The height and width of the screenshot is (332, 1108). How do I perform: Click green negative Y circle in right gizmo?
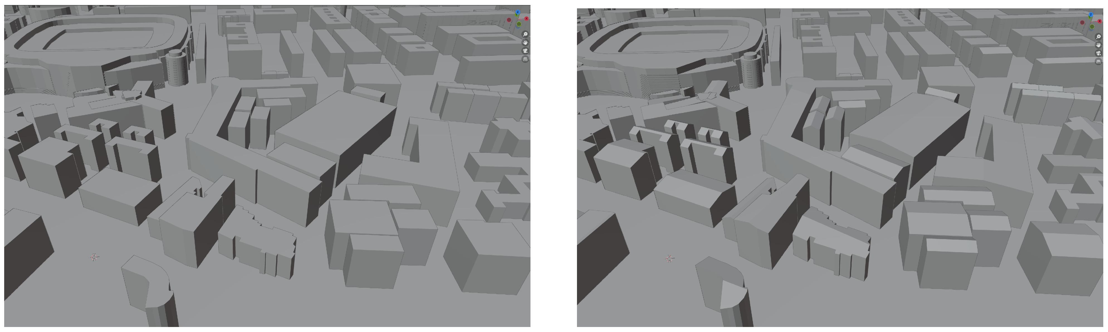click(x=1092, y=27)
